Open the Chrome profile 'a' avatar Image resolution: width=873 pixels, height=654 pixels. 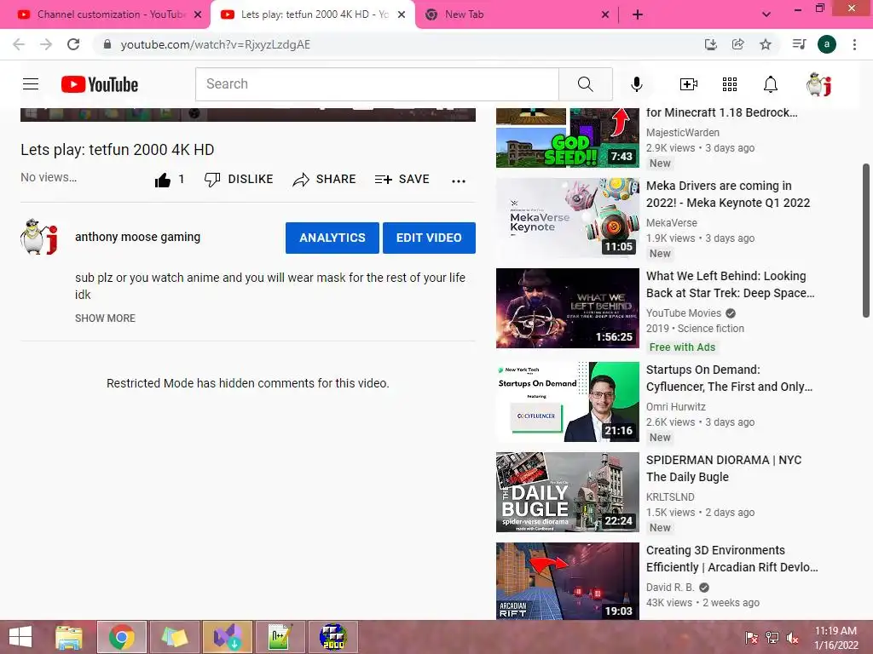[827, 44]
